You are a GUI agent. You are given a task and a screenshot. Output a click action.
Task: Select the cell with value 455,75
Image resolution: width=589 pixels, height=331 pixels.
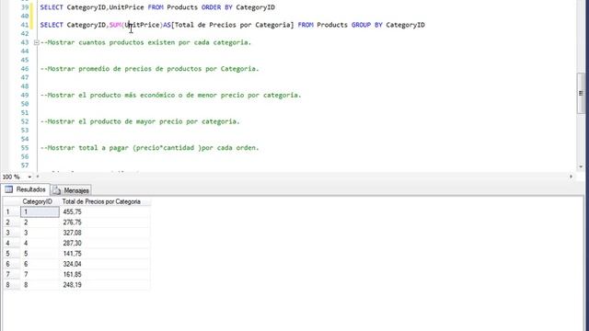104,212
